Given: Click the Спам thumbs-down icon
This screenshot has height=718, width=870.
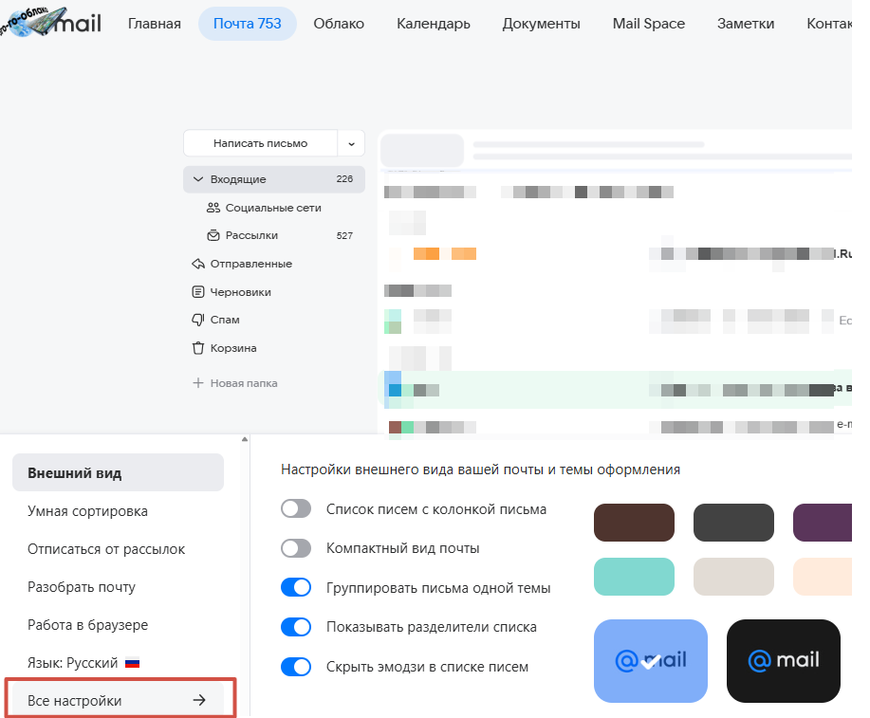Looking at the screenshot, I should 198,320.
